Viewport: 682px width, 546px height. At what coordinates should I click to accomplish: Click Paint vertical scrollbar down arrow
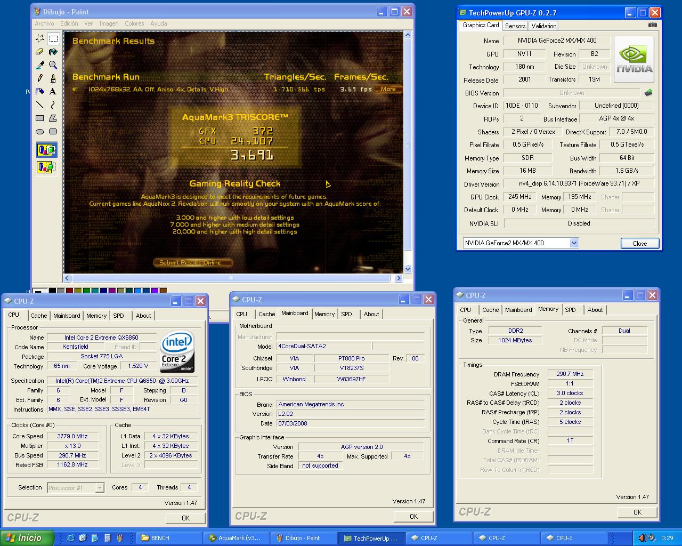[x=408, y=269]
